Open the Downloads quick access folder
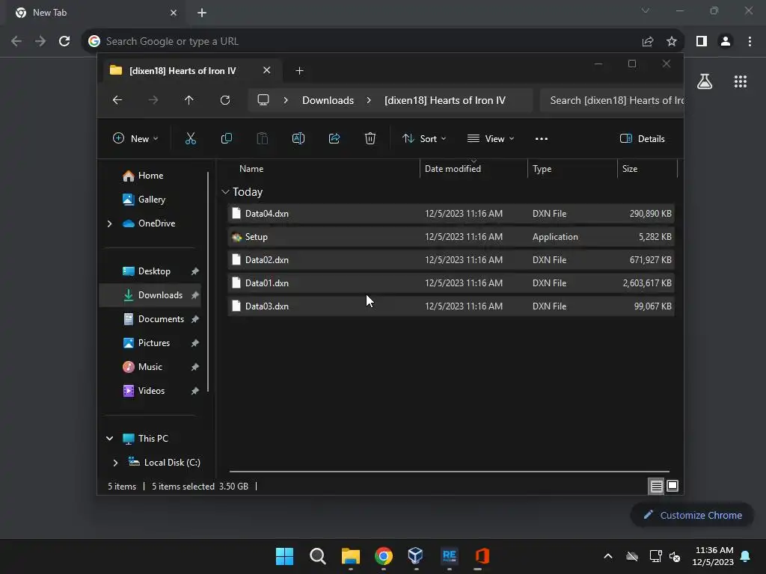 [x=150, y=294]
